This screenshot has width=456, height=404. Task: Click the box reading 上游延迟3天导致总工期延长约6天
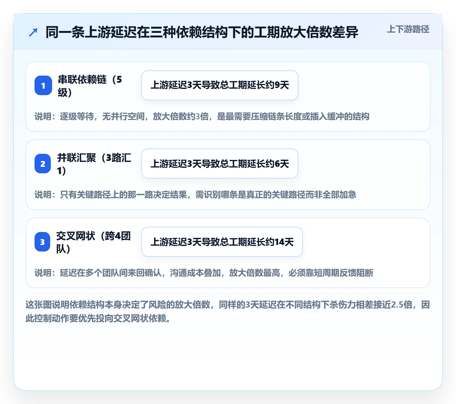click(x=220, y=164)
